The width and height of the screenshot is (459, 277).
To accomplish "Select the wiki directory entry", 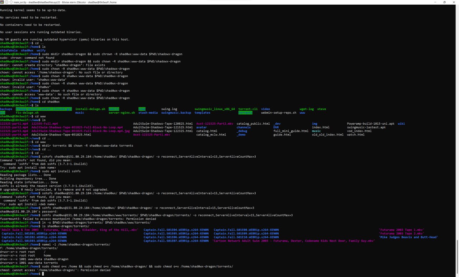I will click(401, 124).
